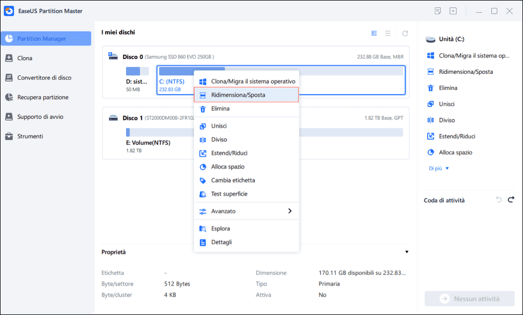Open the Avanzato submenu
The height and width of the screenshot is (315, 523).
[x=246, y=211]
